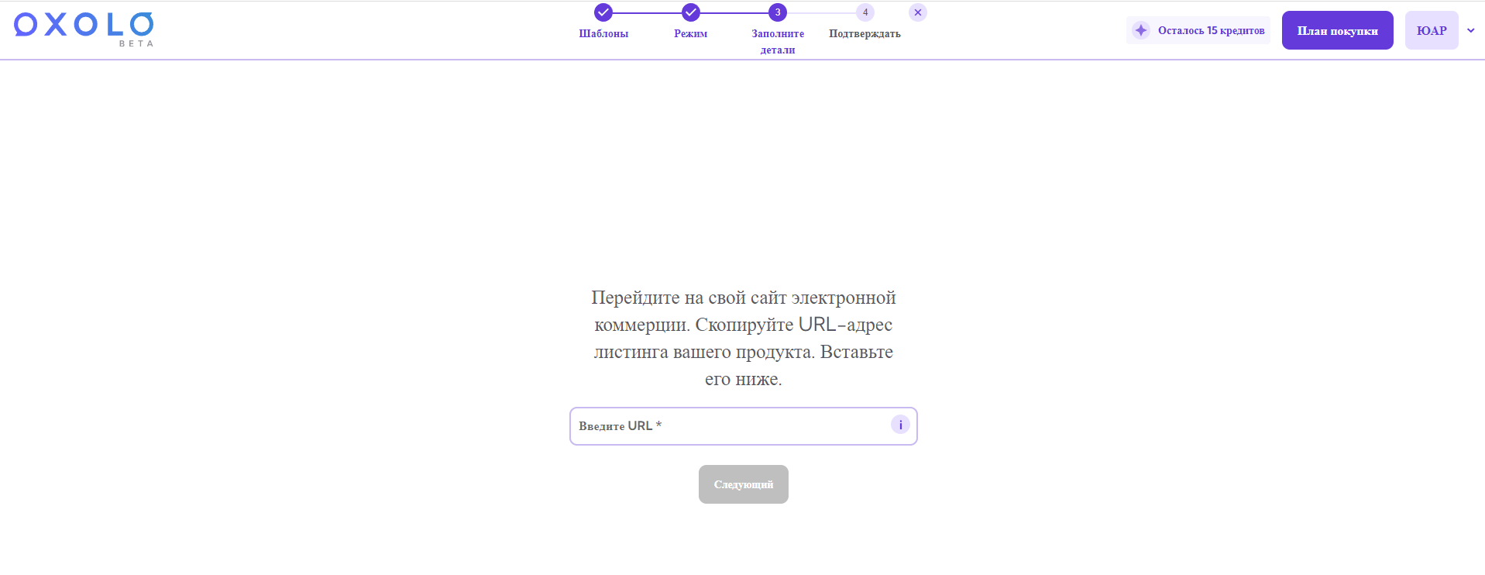This screenshot has width=1485, height=575.
Task: Select the Подтверждать step label
Action: click(865, 33)
